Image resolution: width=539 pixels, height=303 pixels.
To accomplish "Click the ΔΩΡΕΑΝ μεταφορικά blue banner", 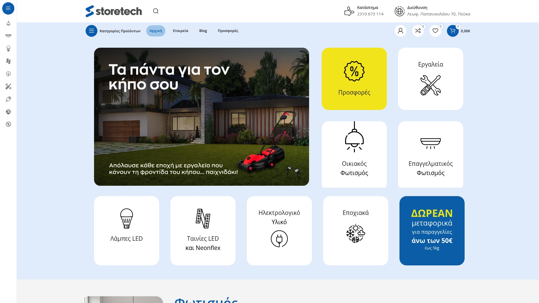I will (x=432, y=231).
